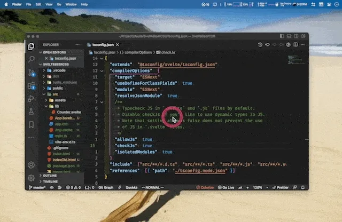Click the editor minimap preview
Image resolution: width=342 pixels, height=222 pixels.
(x=293, y=59)
